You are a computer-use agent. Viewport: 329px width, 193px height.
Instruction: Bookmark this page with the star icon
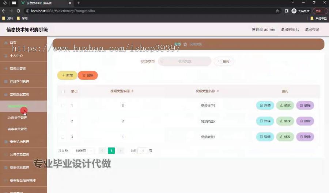[277, 11]
